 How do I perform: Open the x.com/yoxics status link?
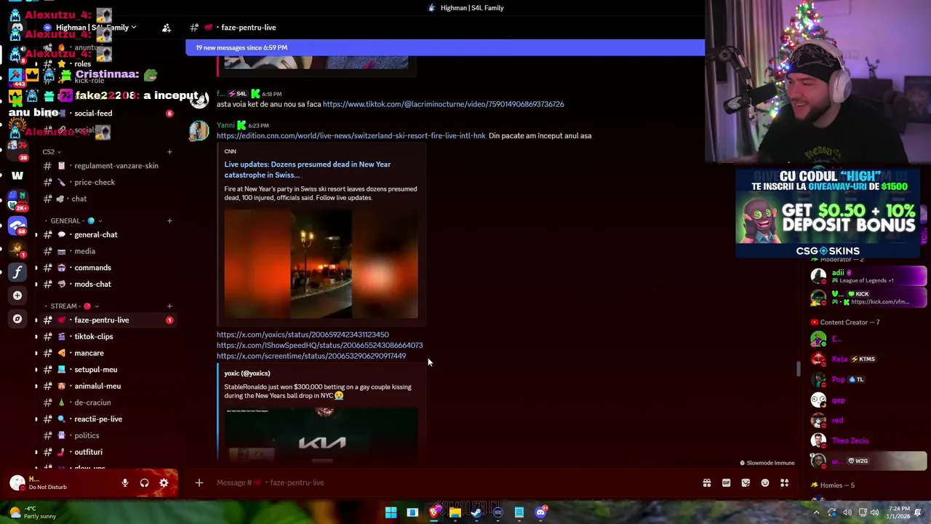303,335
